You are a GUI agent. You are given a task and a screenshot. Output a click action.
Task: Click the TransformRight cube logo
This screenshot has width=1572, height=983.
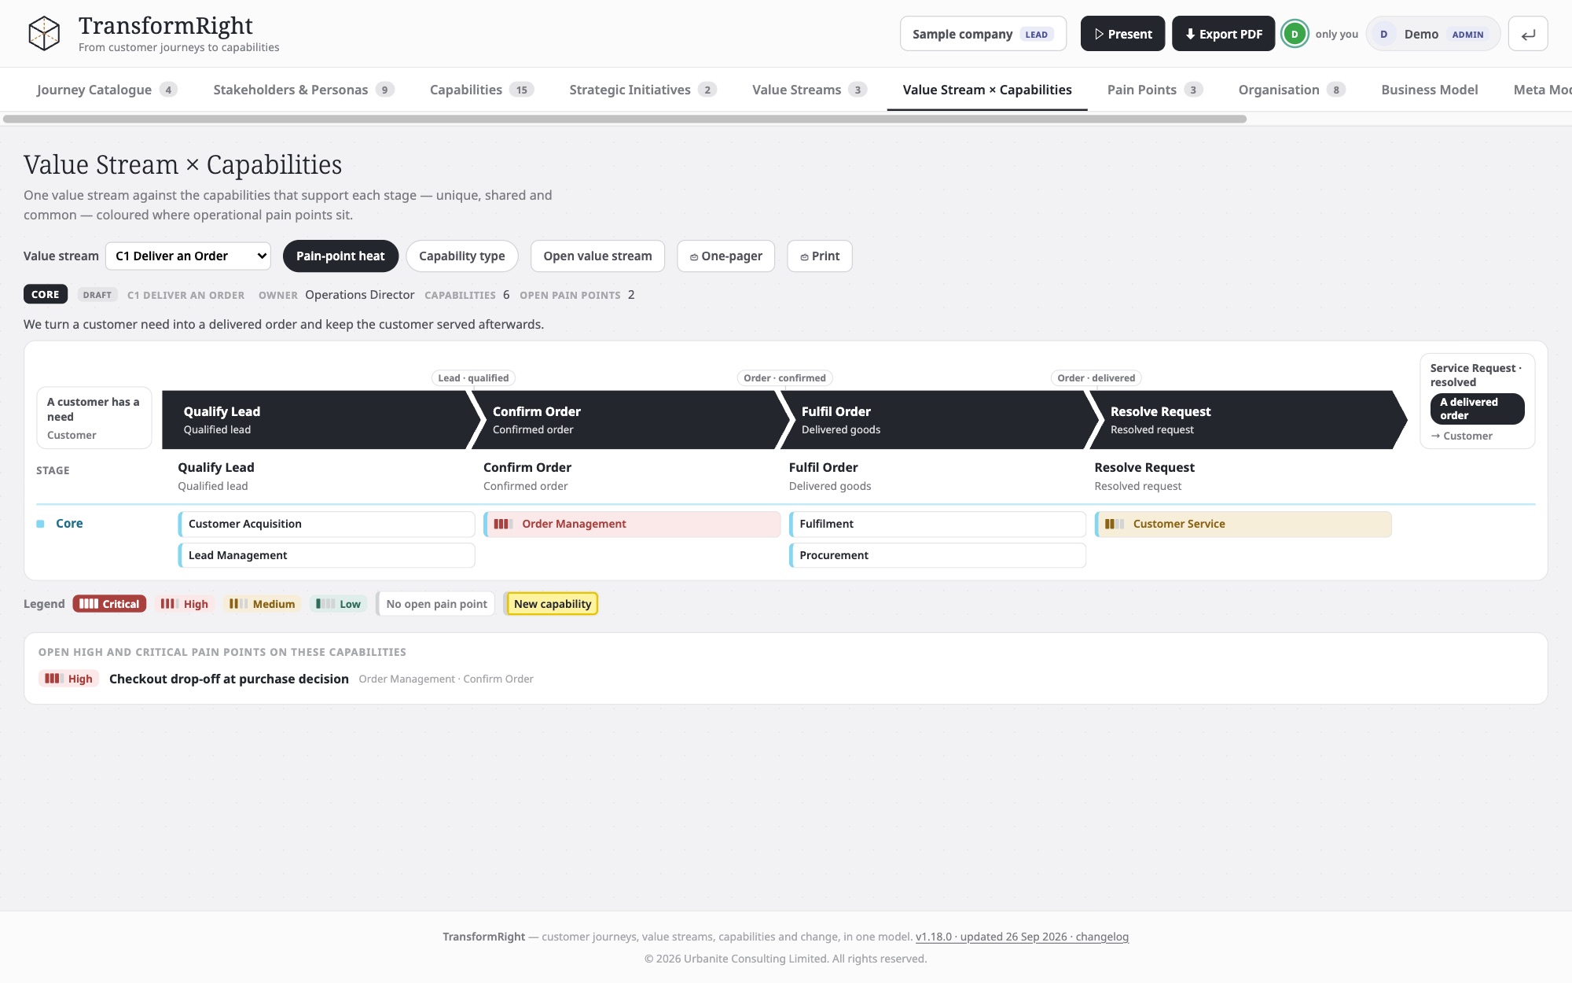click(44, 34)
